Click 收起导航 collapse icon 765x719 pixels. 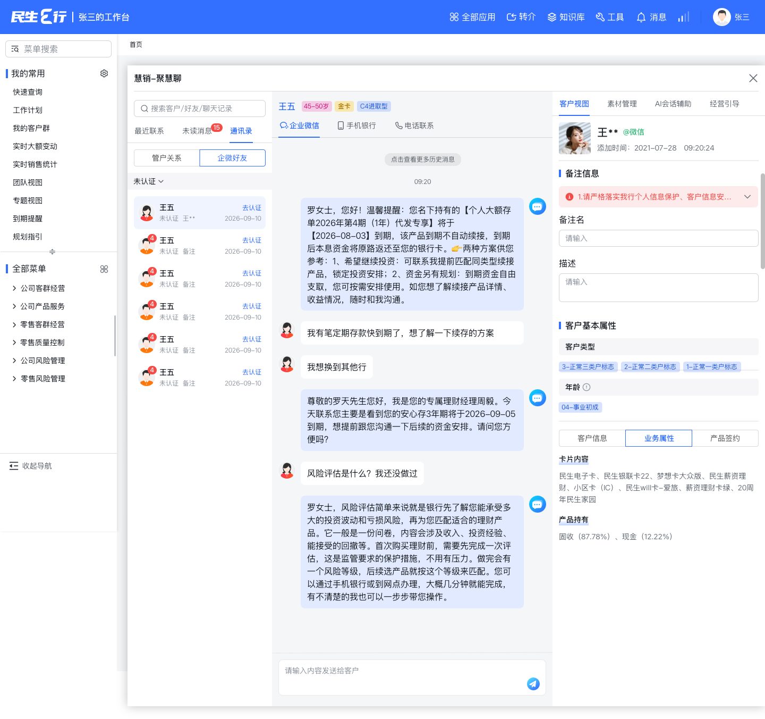(x=14, y=466)
